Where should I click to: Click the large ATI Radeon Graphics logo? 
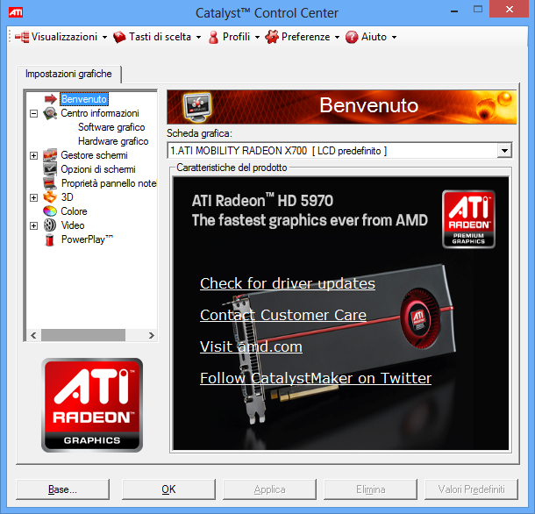coord(92,405)
